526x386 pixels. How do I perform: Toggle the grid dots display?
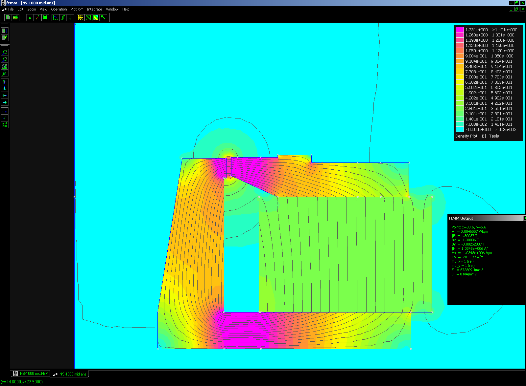[x=5, y=111]
